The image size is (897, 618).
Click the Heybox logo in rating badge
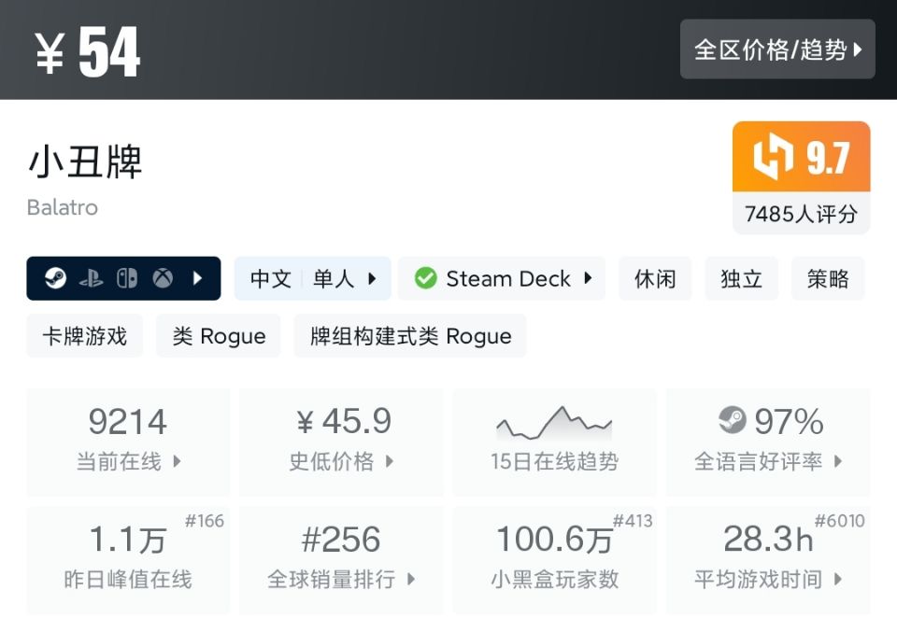[774, 157]
